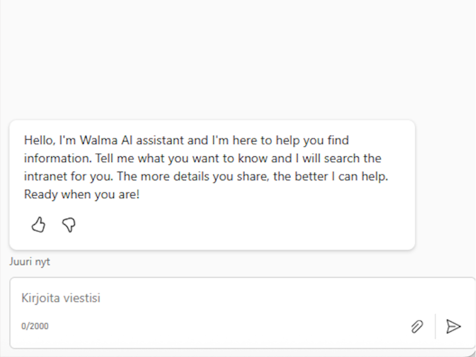Attach a file using the paperclip icon
Screen dimensions: 476x357
pyautogui.click(x=417, y=326)
